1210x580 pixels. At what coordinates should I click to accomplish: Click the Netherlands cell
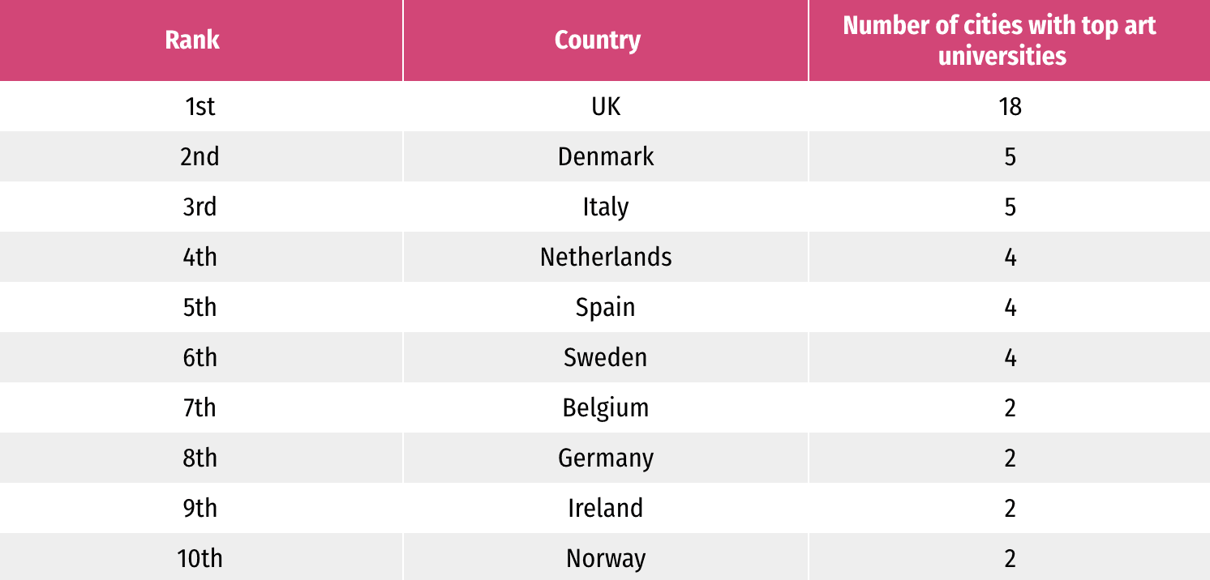click(606, 257)
